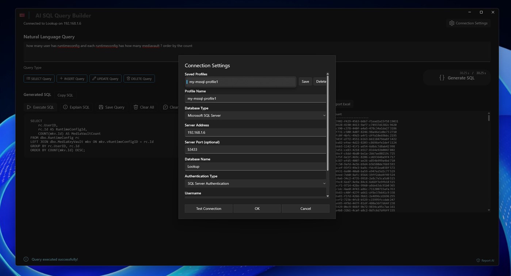Minimize the AI SQL Query Builder window
This screenshot has height=276, width=511.
(x=470, y=12)
